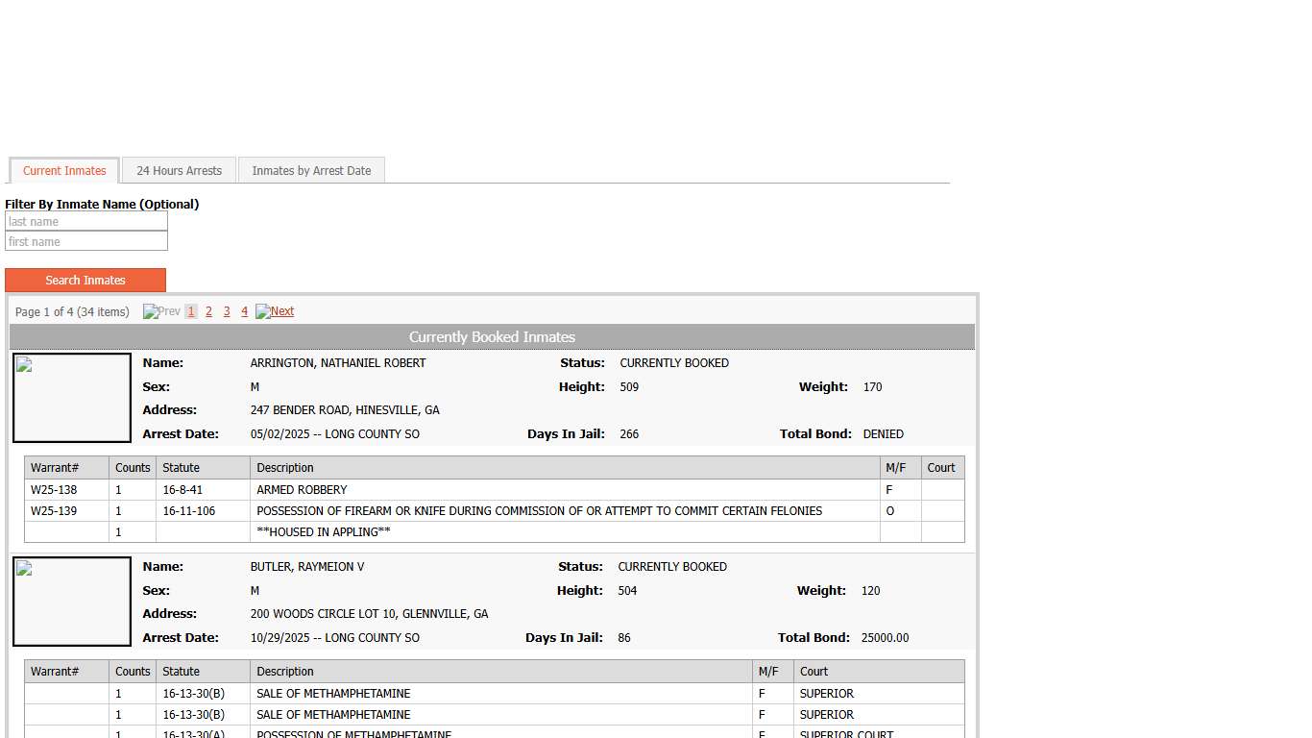The width and height of the screenshot is (1312, 738).
Task: Go to page 2 of results
Action: pyautogui.click(x=208, y=311)
